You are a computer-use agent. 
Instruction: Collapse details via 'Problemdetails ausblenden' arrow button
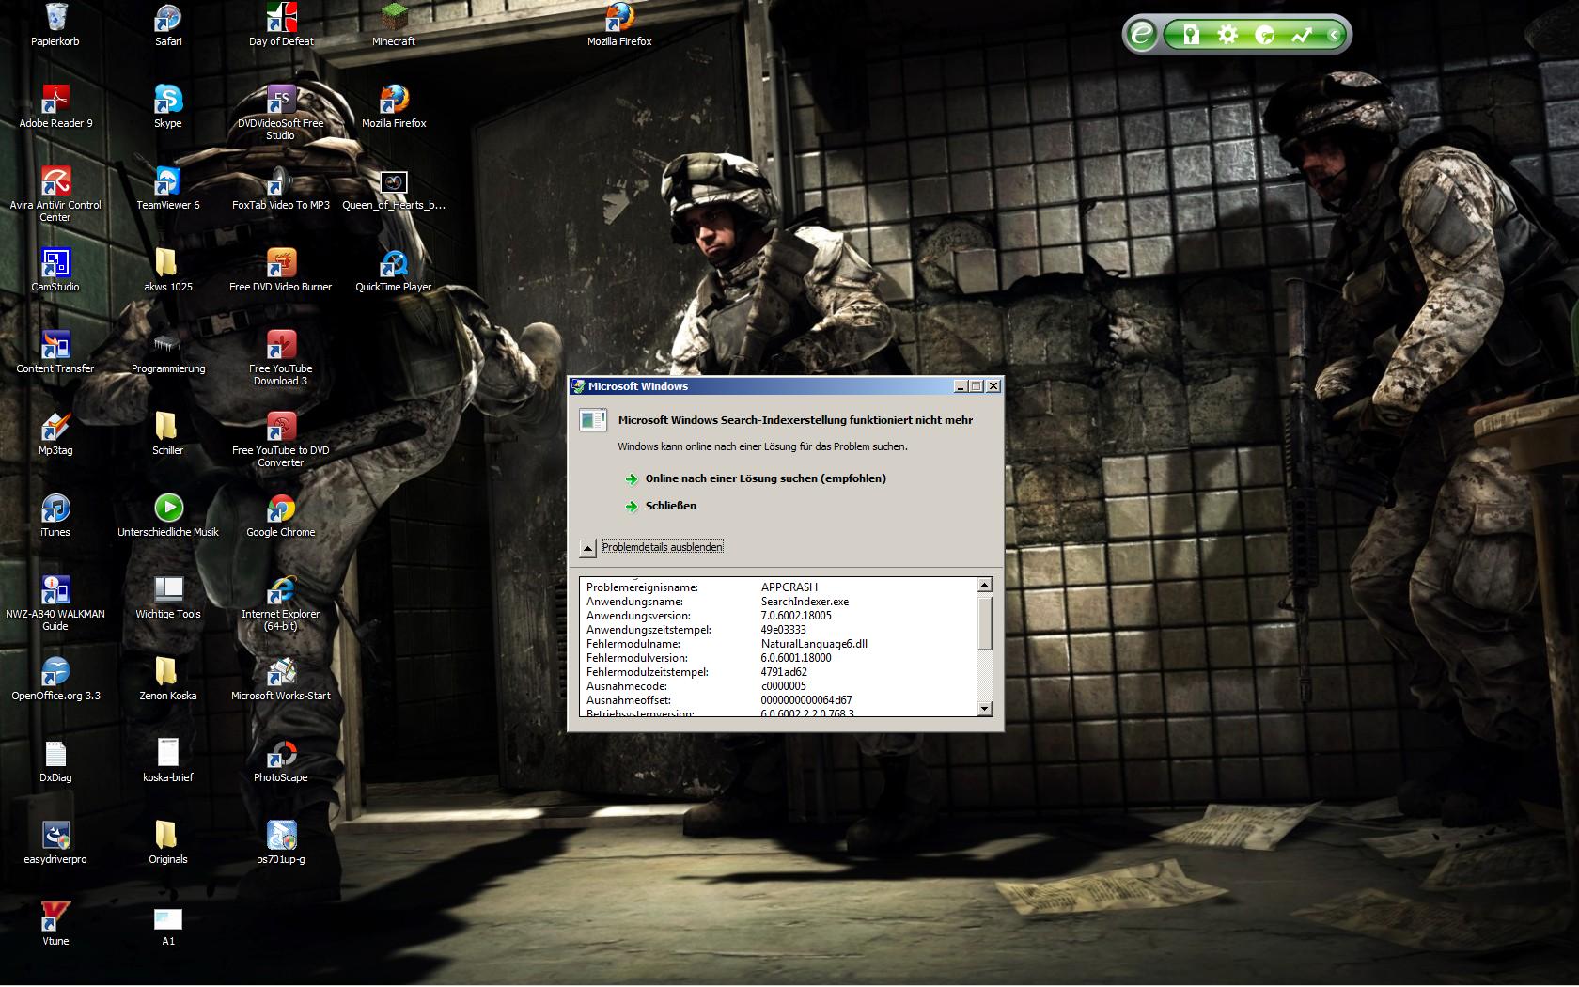click(587, 548)
